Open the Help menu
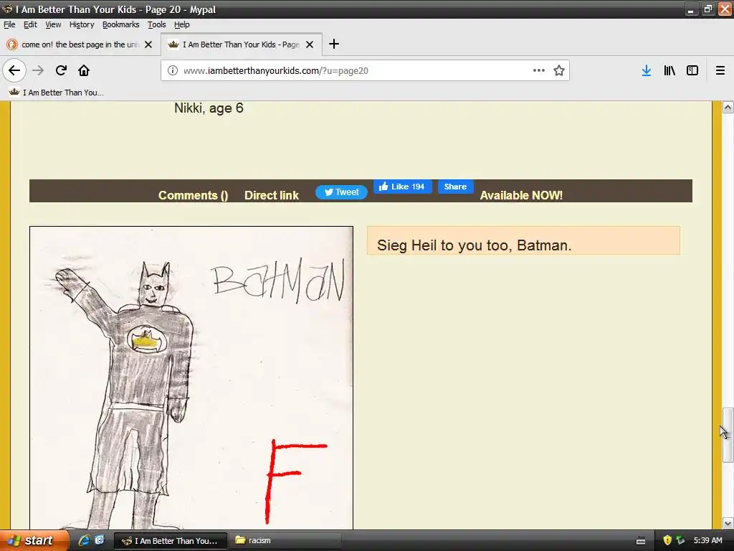This screenshot has height=551, width=734. tap(181, 24)
